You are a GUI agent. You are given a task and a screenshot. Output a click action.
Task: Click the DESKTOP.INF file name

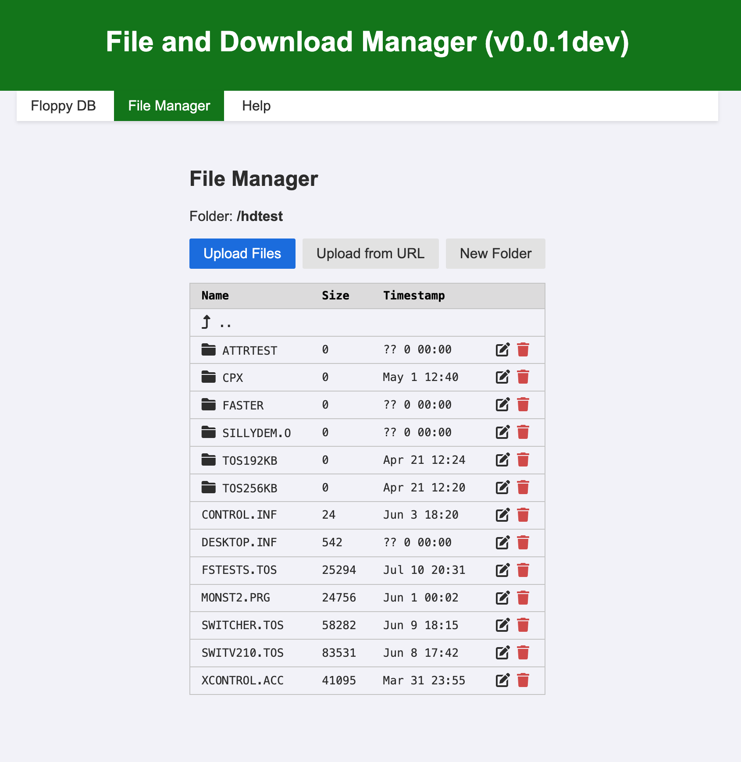[x=239, y=542]
